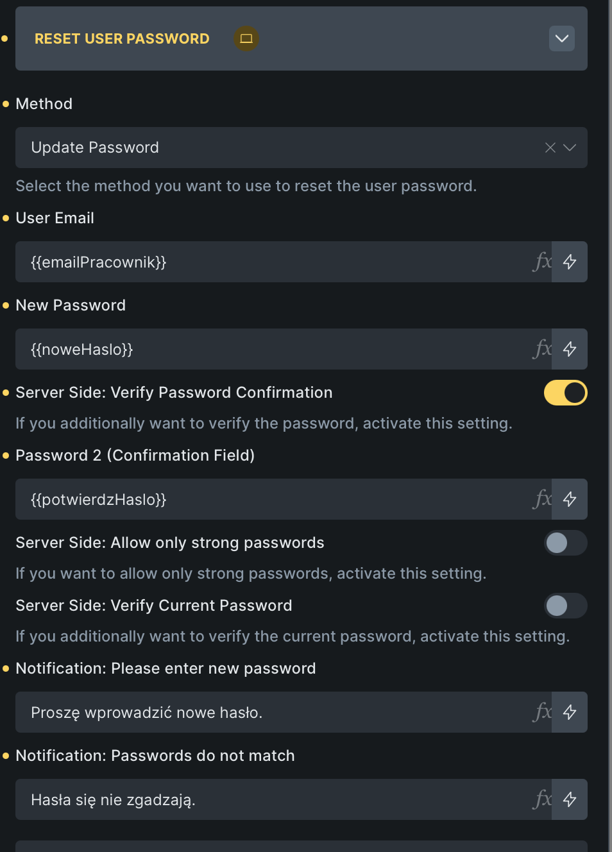The image size is (612, 852).
Task: Open fx formula editor for New Password
Action: click(542, 349)
